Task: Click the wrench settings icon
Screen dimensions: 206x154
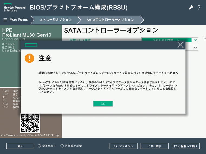Action: [x=191, y=8]
